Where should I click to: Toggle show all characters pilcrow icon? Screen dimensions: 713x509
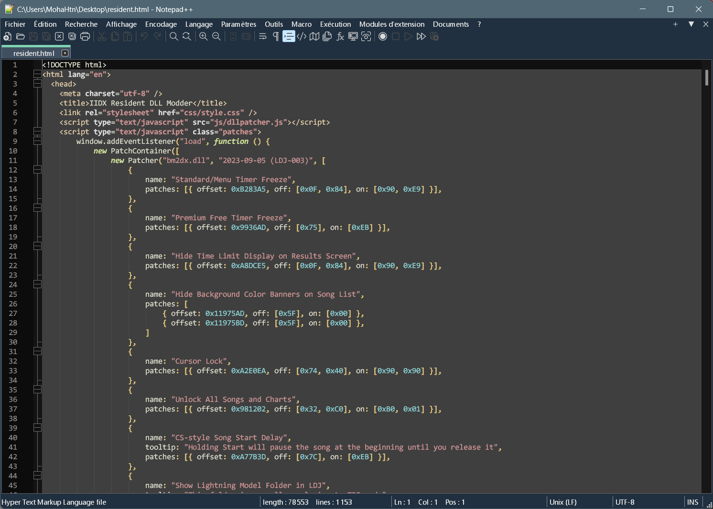coord(276,37)
